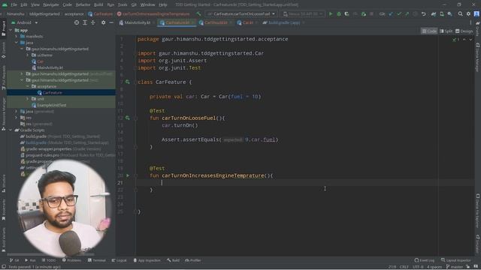Image resolution: width=481 pixels, height=270 pixels.
Task: Switch editor to Split view
Action: (446, 31)
